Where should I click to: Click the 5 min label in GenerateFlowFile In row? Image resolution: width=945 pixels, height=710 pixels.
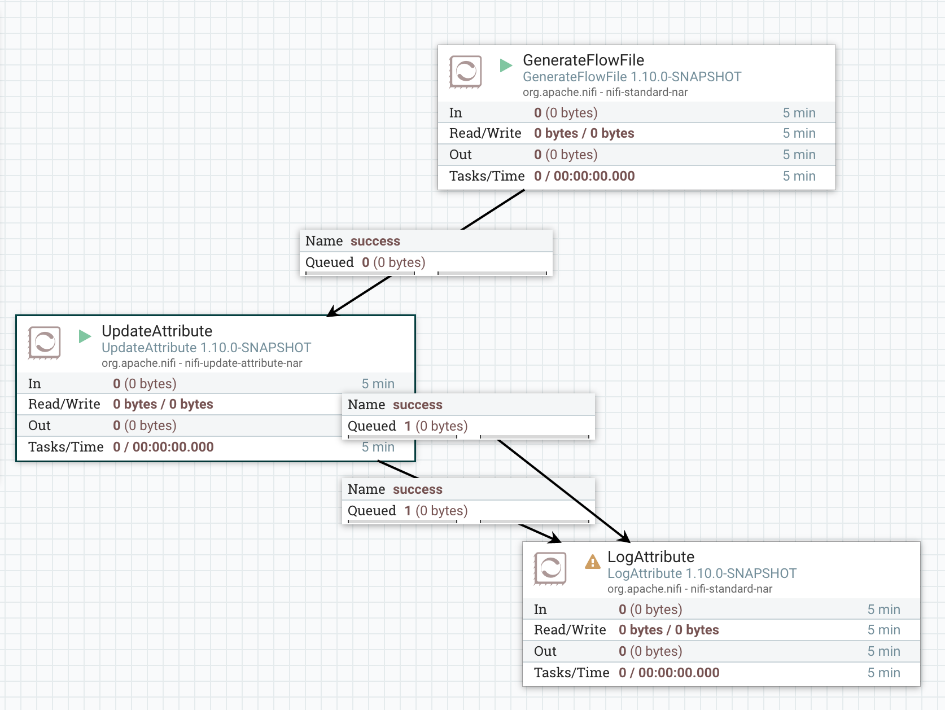click(x=799, y=113)
